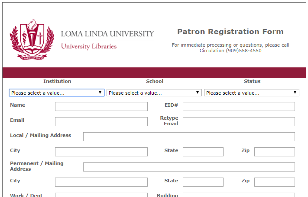The height and width of the screenshot is (197, 308).
Task: Open the Status dropdown
Action: 252,93
